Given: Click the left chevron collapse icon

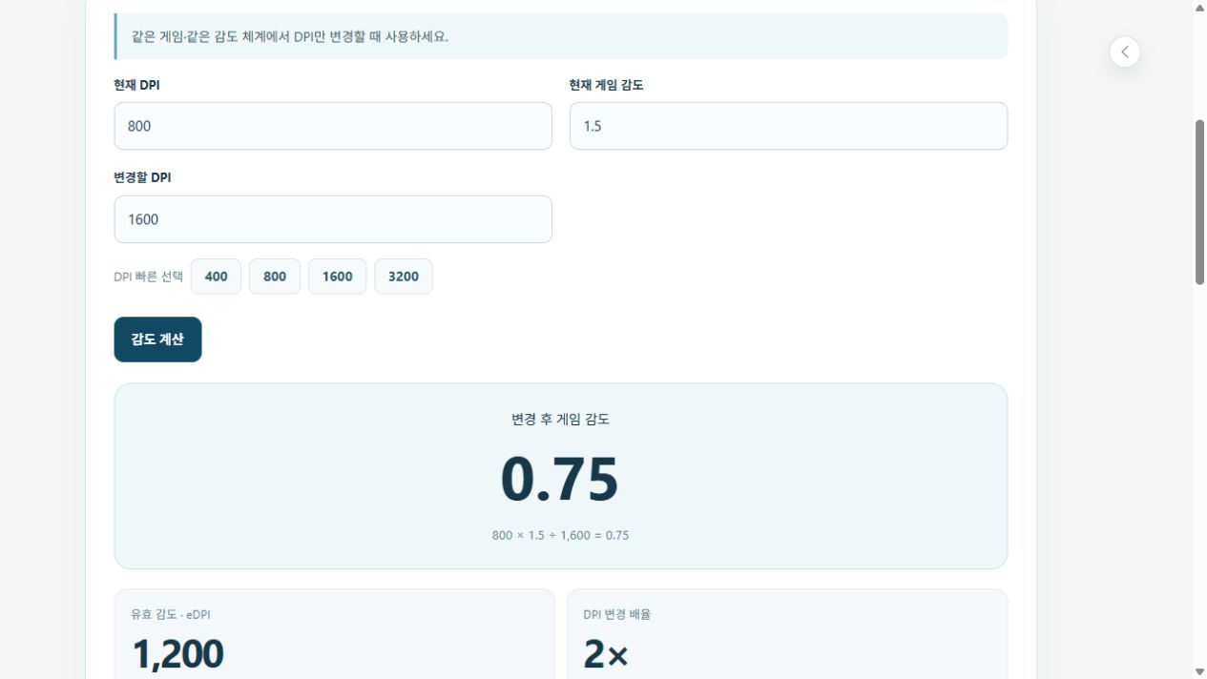Looking at the screenshot, I should [1125, 51].
